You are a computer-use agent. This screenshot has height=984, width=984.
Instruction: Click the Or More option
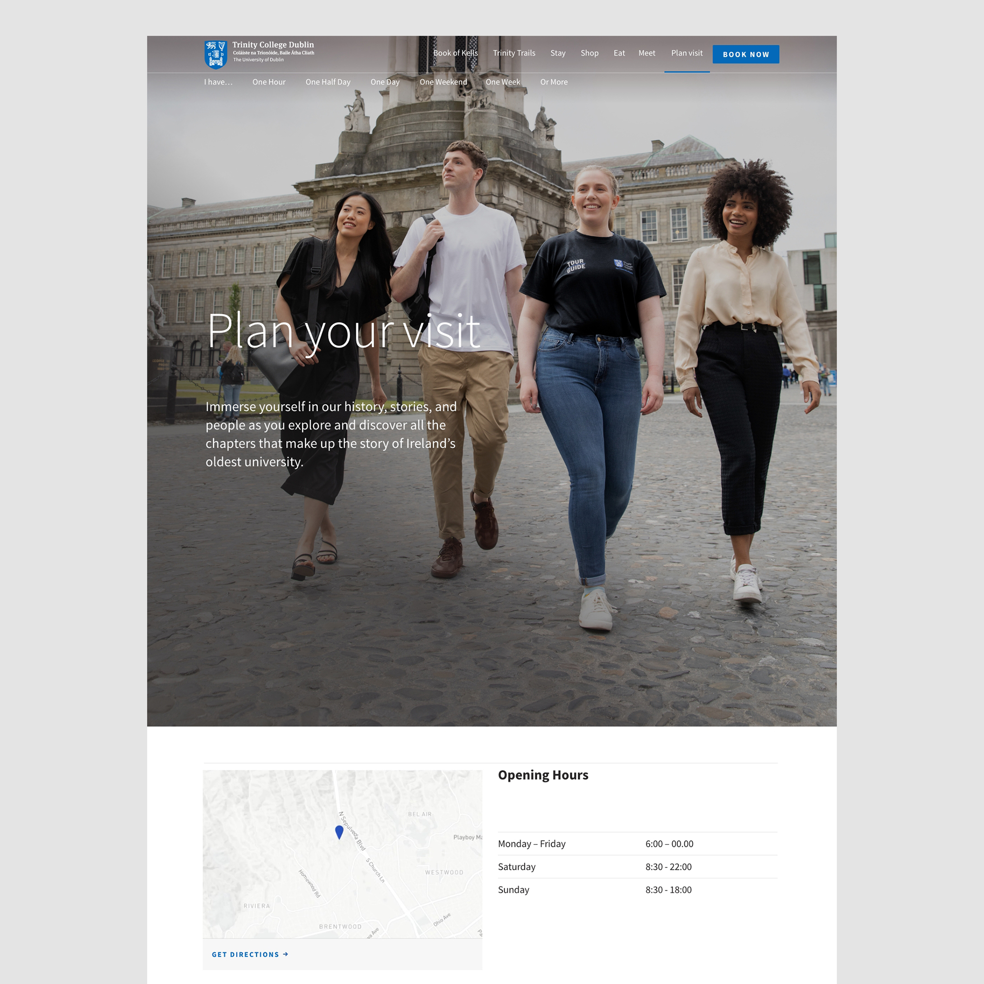point(553,82)
